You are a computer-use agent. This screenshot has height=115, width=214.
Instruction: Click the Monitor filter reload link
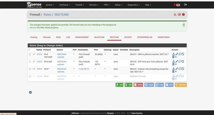coord(33,28)
